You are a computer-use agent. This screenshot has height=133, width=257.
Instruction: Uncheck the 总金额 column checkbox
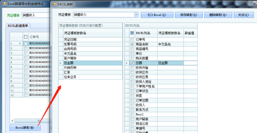[x=132, y=63]
